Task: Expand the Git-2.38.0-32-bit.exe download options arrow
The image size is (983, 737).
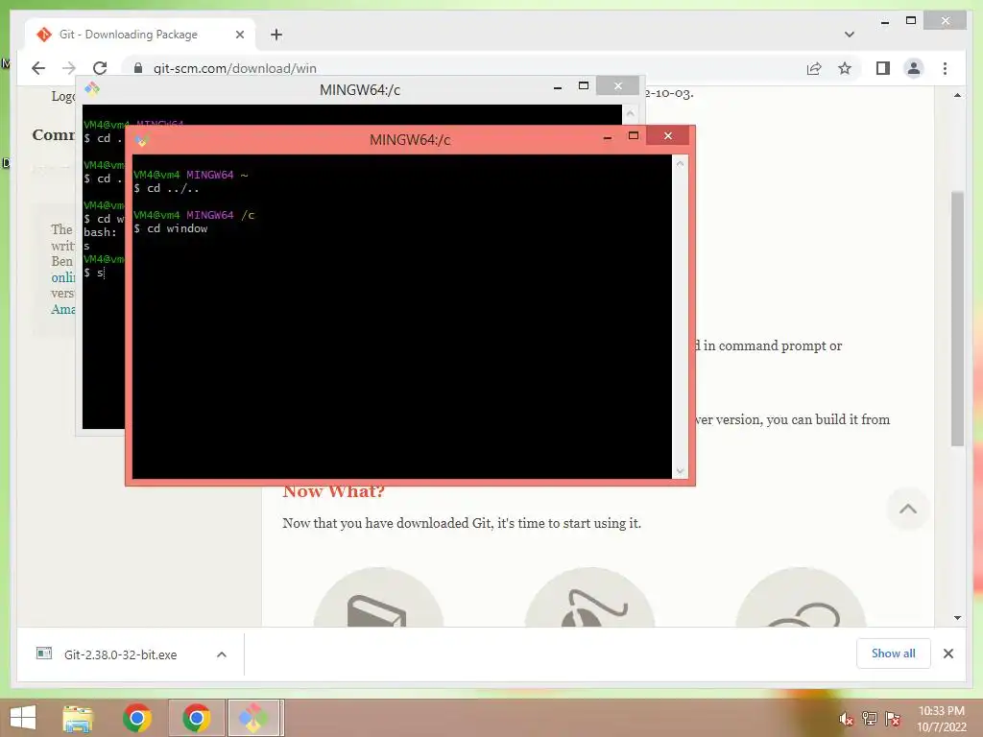Action: pyautogui.click(x=222, y=654)
